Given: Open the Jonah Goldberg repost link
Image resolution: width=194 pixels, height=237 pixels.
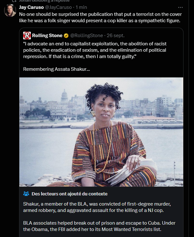Looking at the screenshot, I should tap(44, 1).
